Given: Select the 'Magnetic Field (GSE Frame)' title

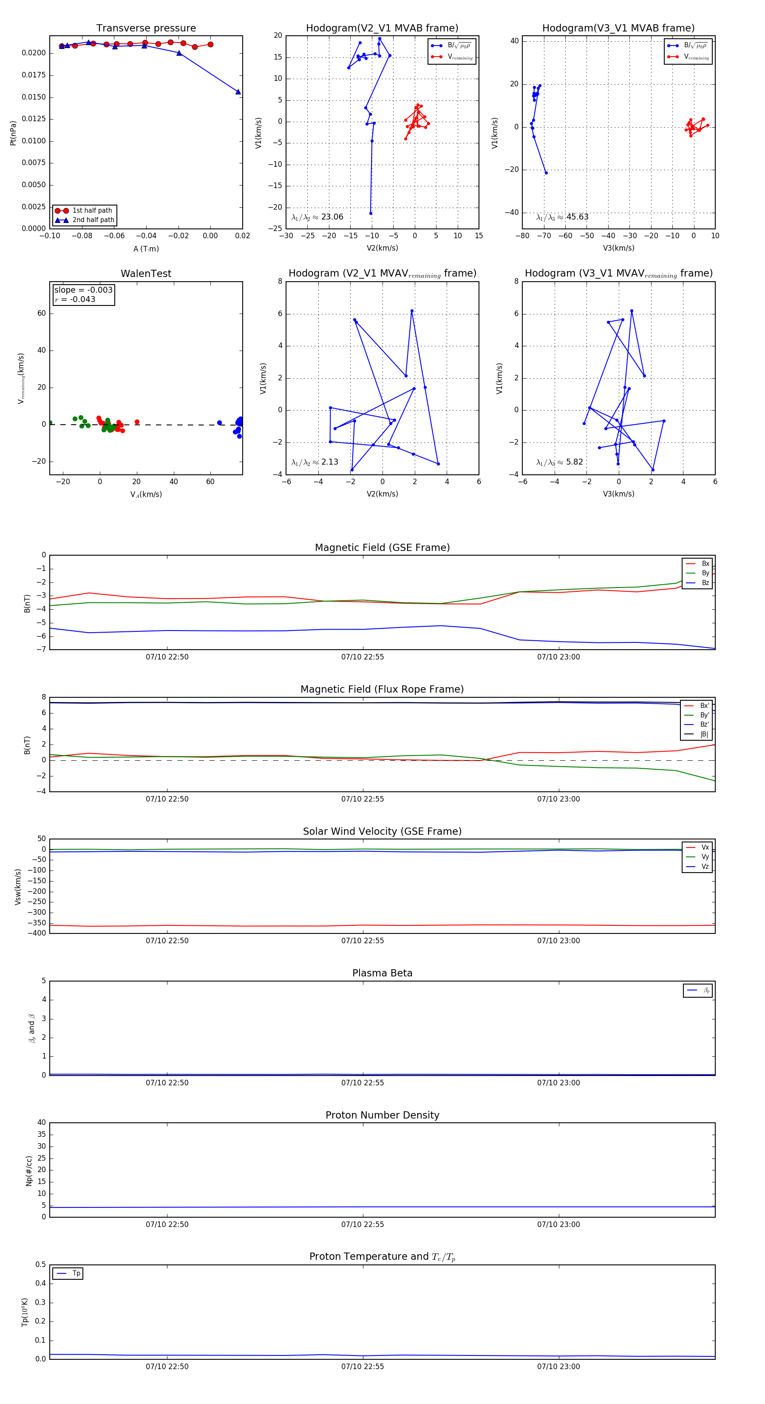Looking at the screenshot, I should coord(382,548).
